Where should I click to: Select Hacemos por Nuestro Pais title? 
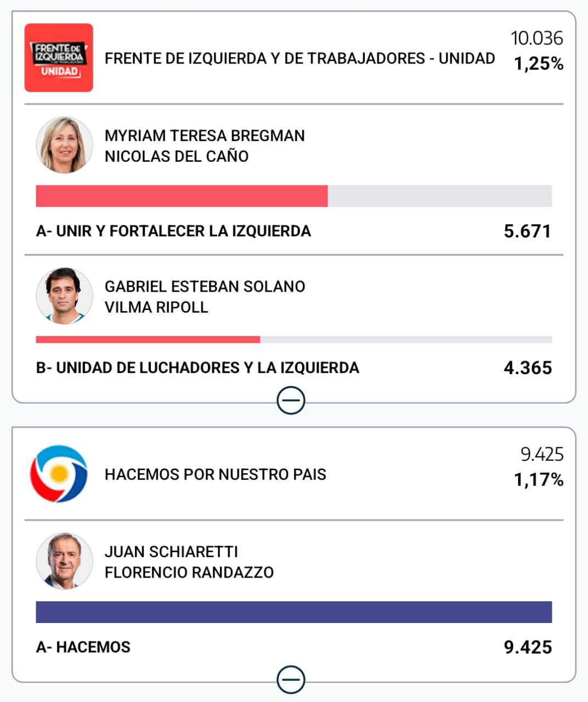215,474
